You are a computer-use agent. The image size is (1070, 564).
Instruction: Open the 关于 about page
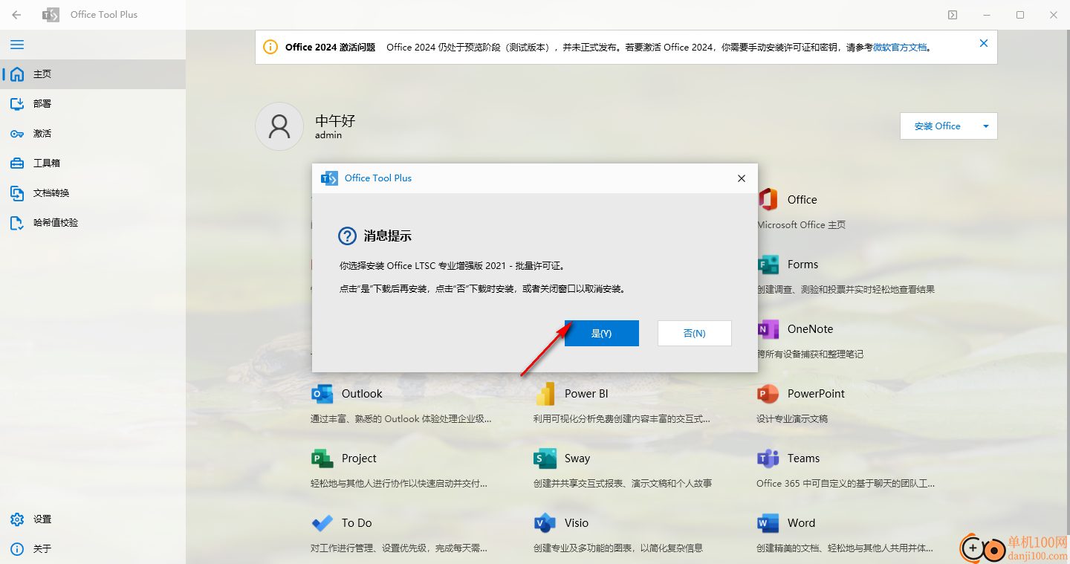pos(93,549)
